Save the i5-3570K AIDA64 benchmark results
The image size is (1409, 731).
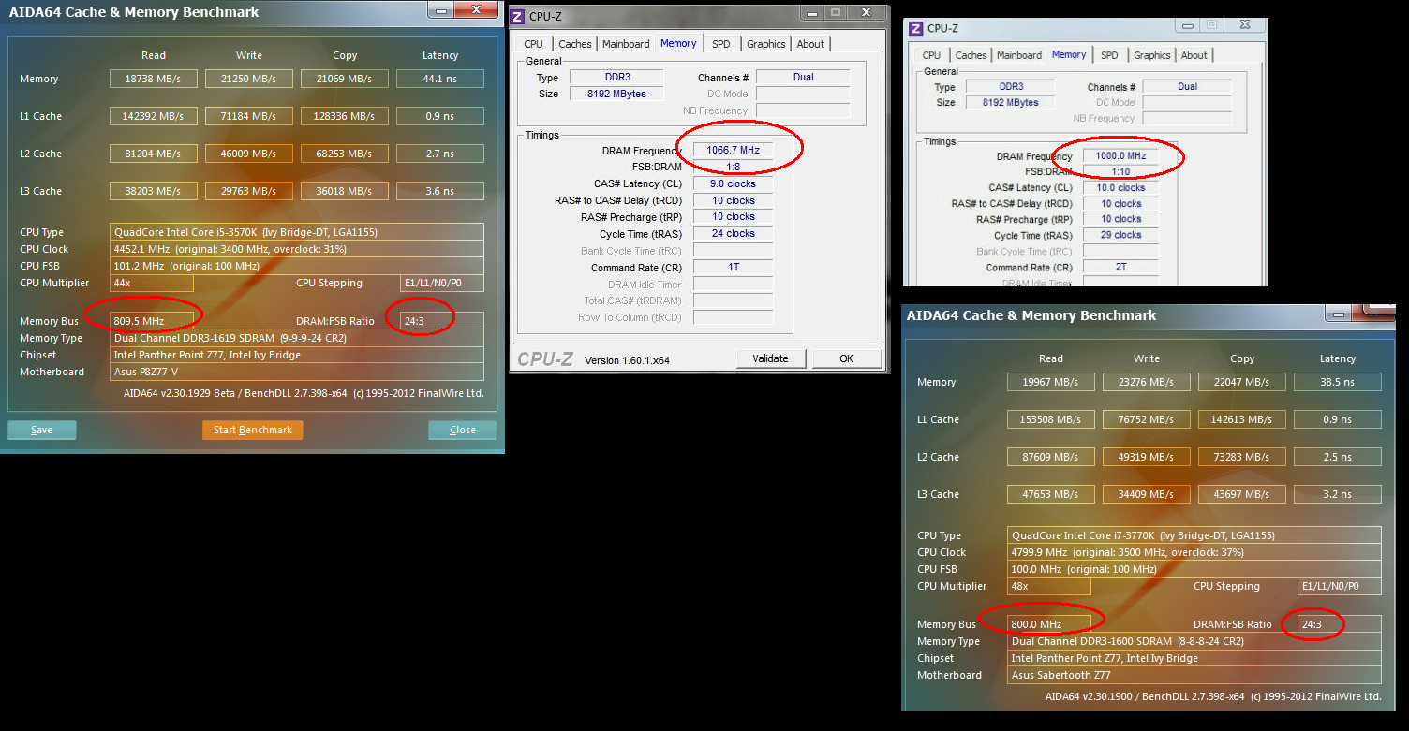point(42,430)
